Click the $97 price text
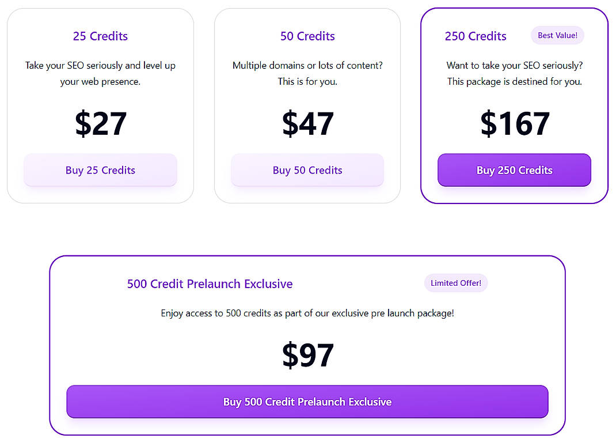This screenshot has width=616, height=442. click(x=307, y=354)
